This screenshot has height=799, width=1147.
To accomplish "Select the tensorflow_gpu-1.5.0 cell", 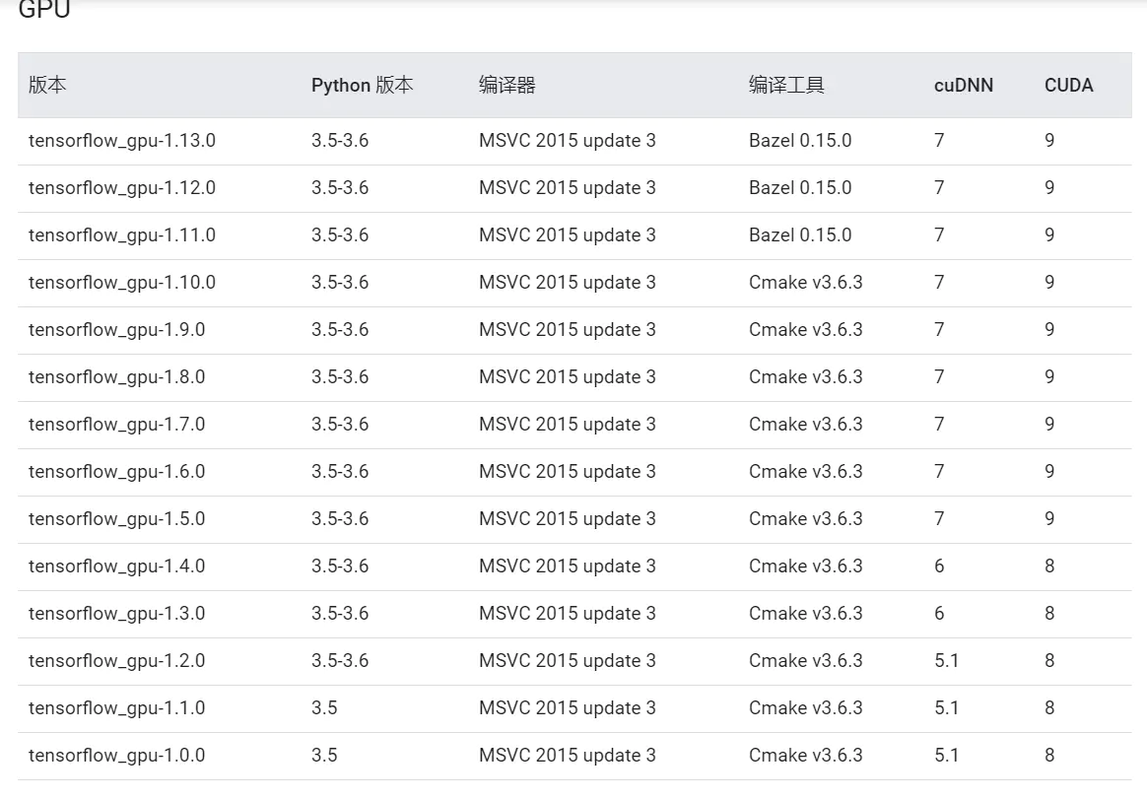I will point(117,519).
